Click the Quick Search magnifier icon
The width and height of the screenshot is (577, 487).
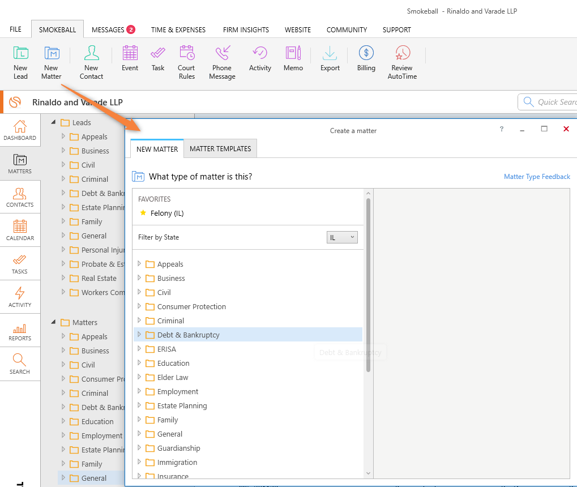pos(528,102)
